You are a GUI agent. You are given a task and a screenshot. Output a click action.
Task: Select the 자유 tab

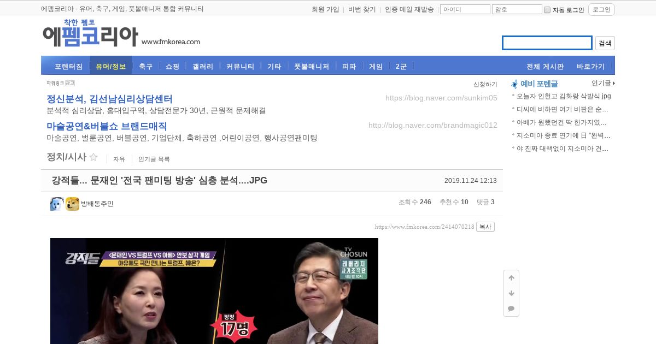(119, 159)
